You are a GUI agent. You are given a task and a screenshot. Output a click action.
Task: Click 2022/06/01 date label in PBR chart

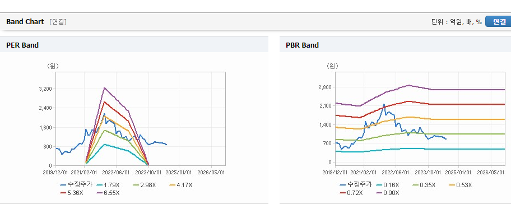pyautogui.click(x=396, y=172)
